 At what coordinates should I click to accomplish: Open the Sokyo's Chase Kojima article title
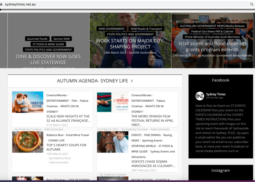(153, 164)
